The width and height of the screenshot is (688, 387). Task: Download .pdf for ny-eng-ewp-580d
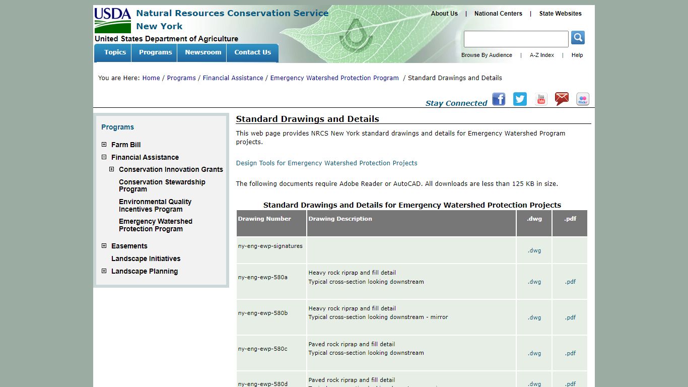570,384
